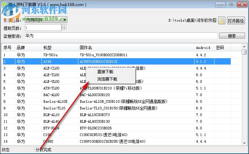The image size is (249, 154).
Task: Open the 设置 menu
Action: tap(10, 13)
